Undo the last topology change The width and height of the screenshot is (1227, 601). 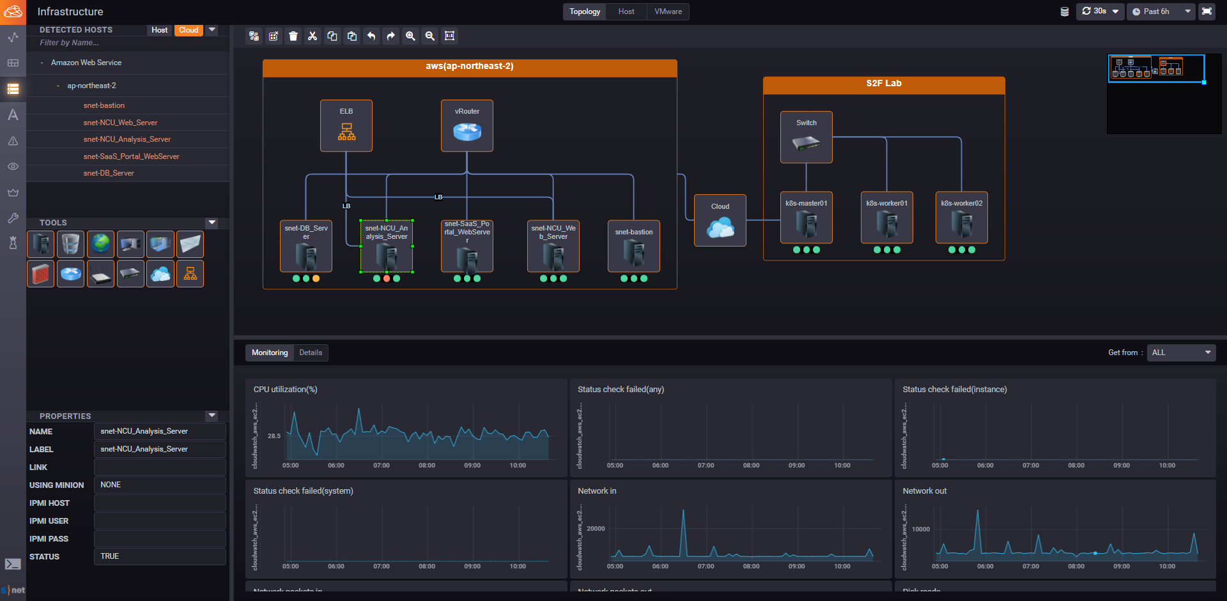371,36
